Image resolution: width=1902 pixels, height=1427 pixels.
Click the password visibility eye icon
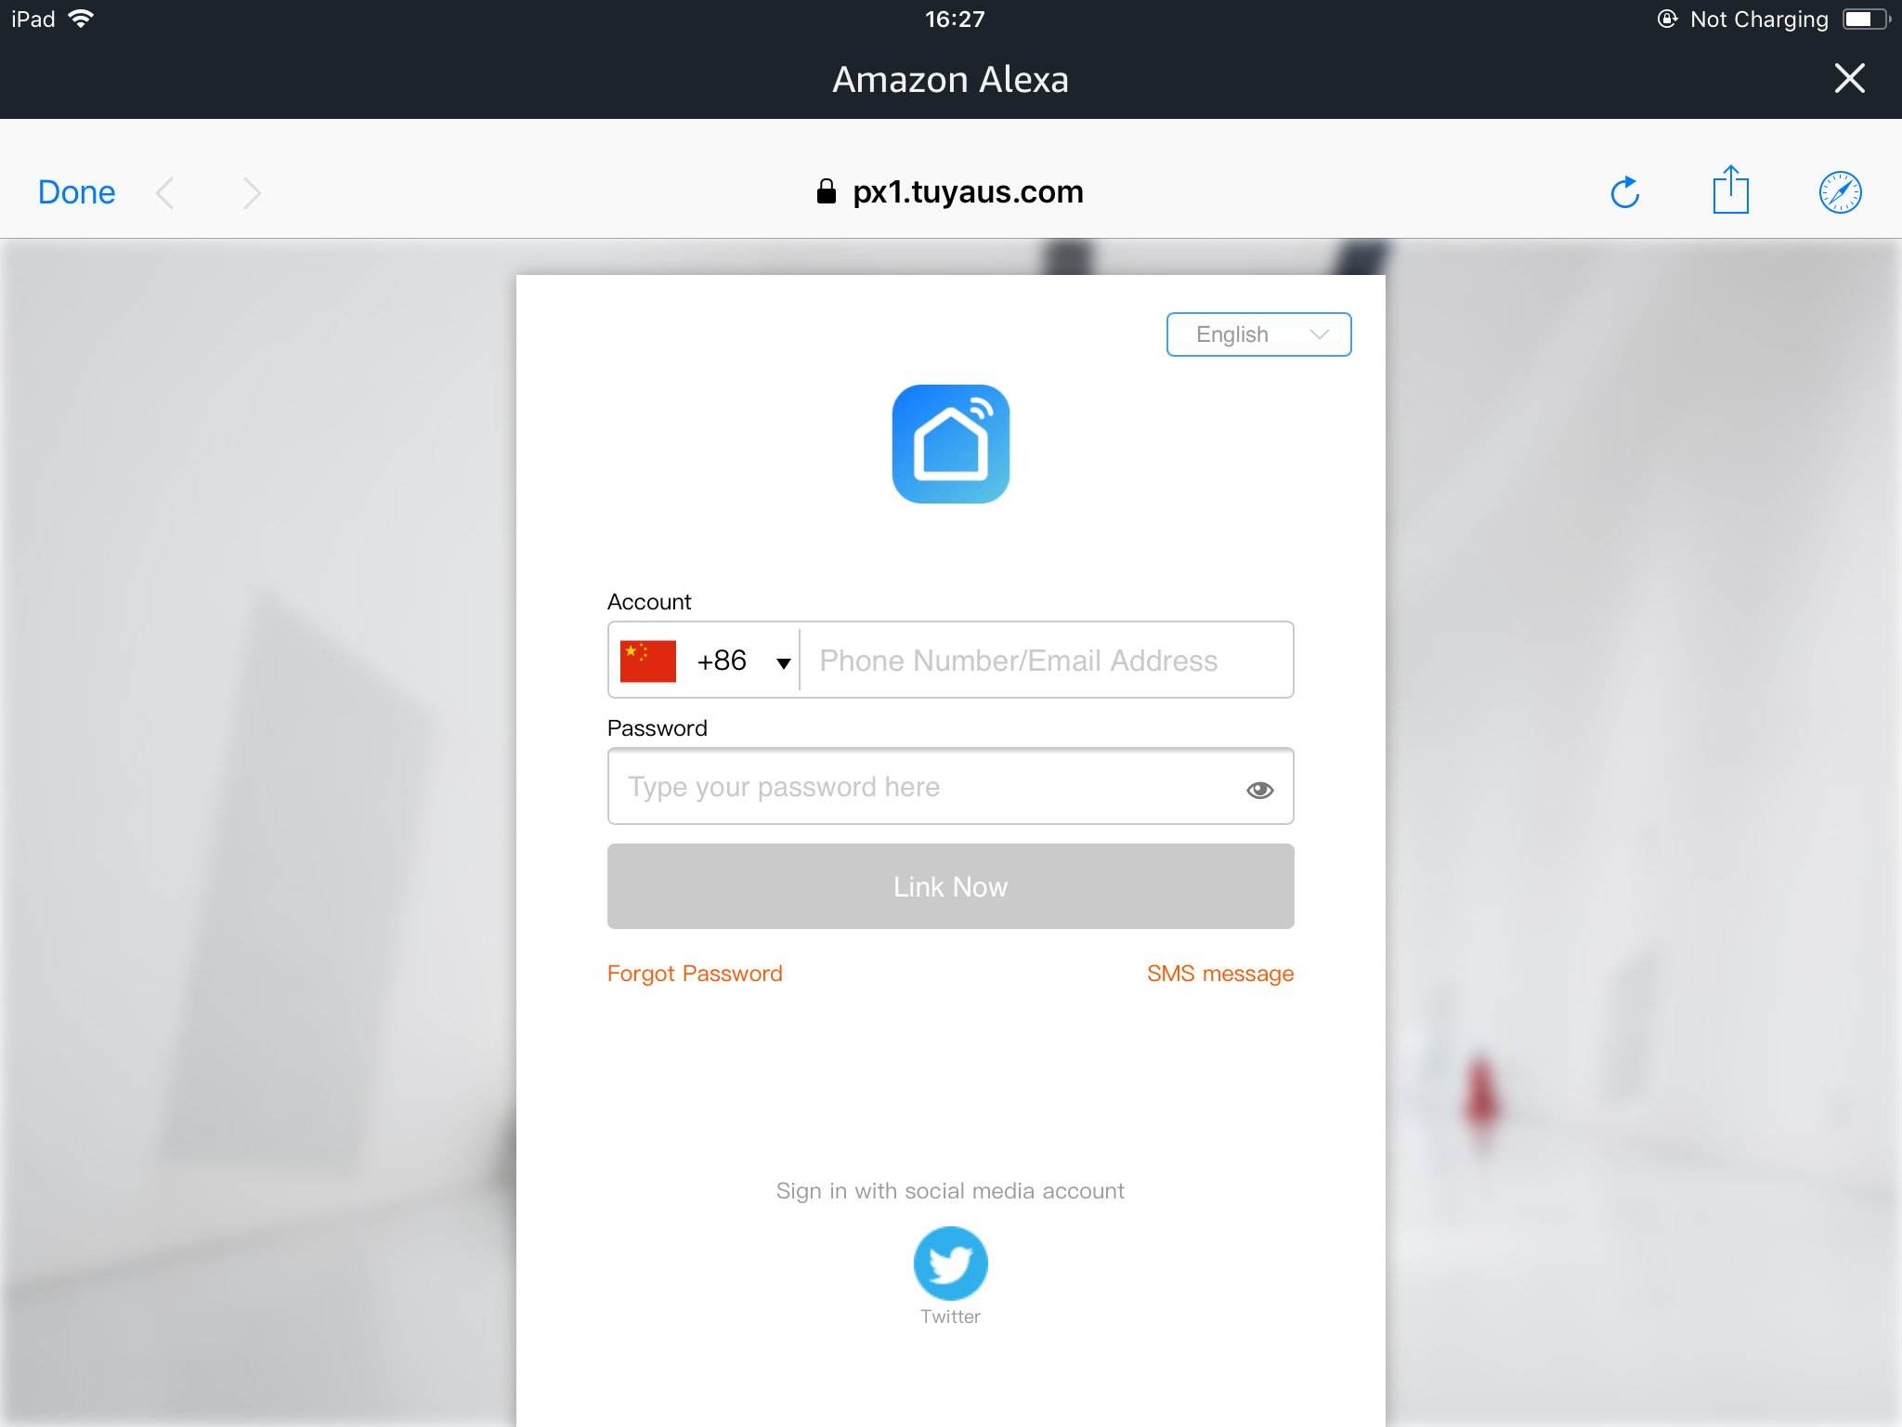point(1258,789)
